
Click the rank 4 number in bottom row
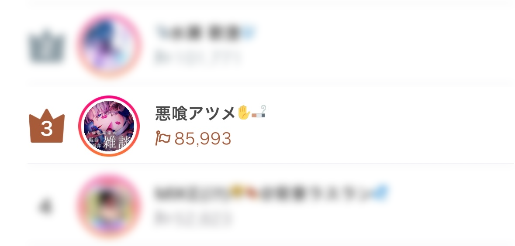(46, 207)
